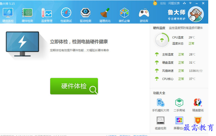216x136 pixels.
Task: Click the 鲁大师 5.15 window title
Action: tap(7, 4)
